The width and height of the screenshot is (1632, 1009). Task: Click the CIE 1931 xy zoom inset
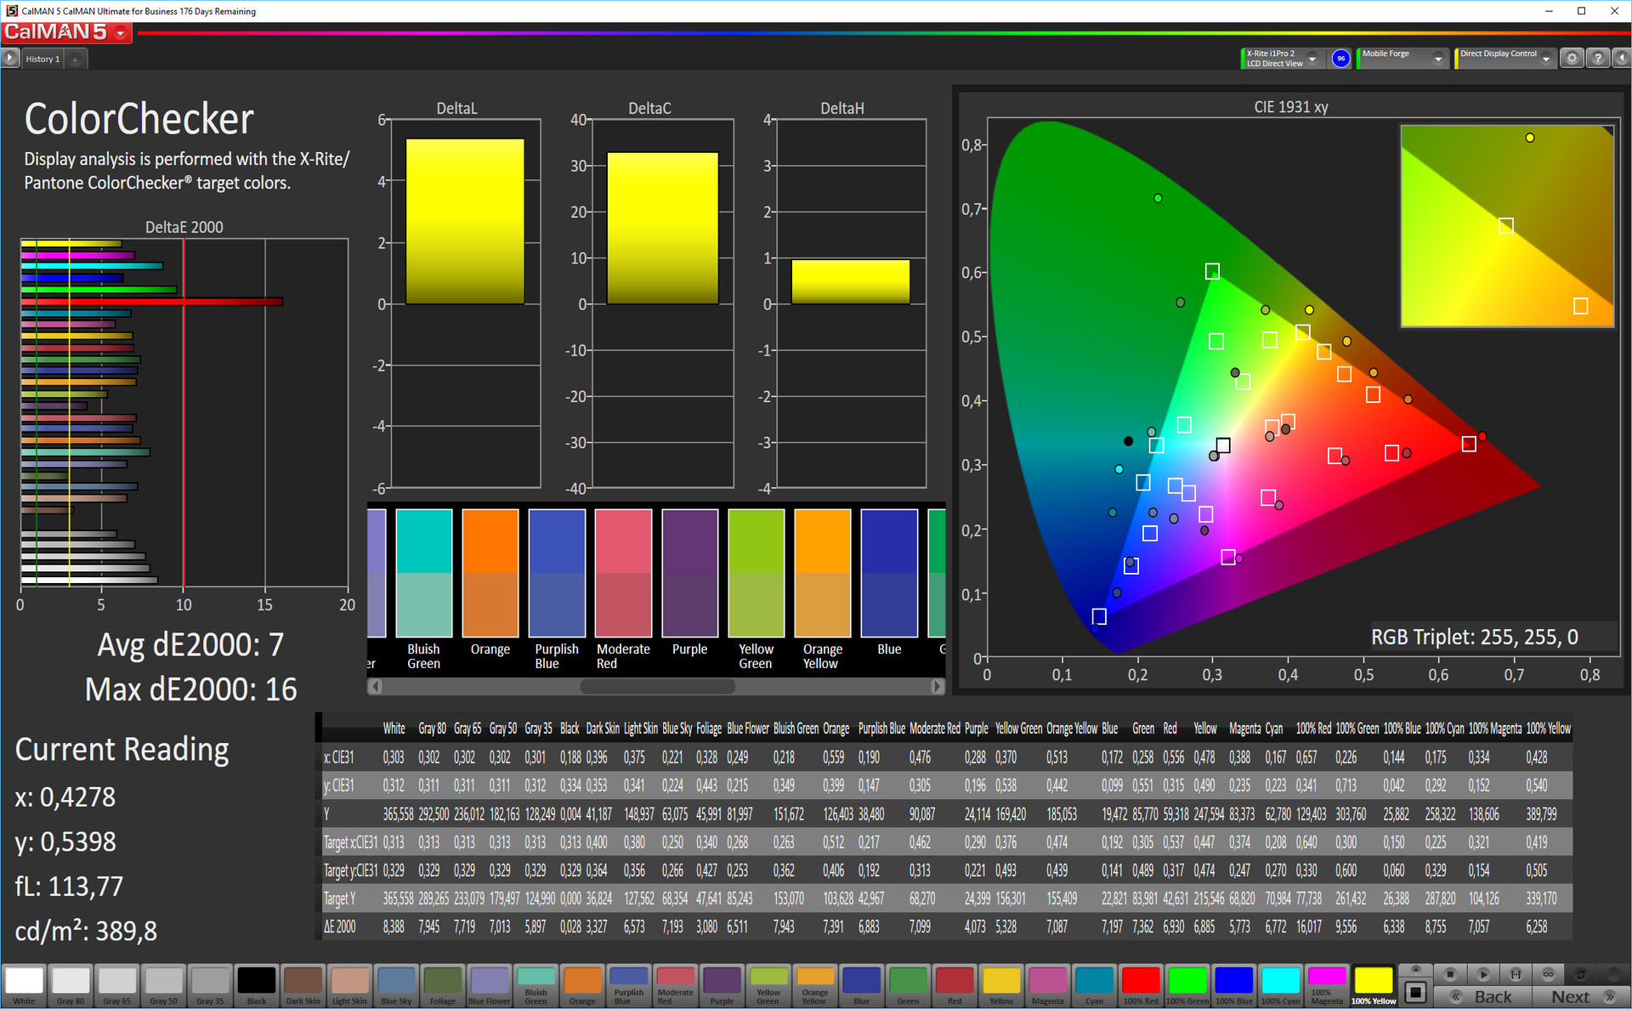tap(1506, 226)
